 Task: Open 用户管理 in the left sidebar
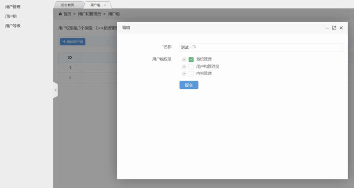tap(13, 7)
